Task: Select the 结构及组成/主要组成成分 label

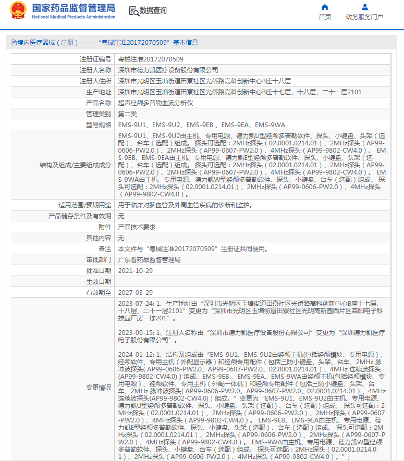Action: (x=76, y=165)
